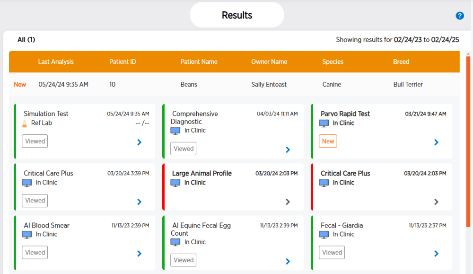Click the 11/13/23 2:37 PM timestamp
This screenshot has height=274, width=473.
tap(428, 225)
